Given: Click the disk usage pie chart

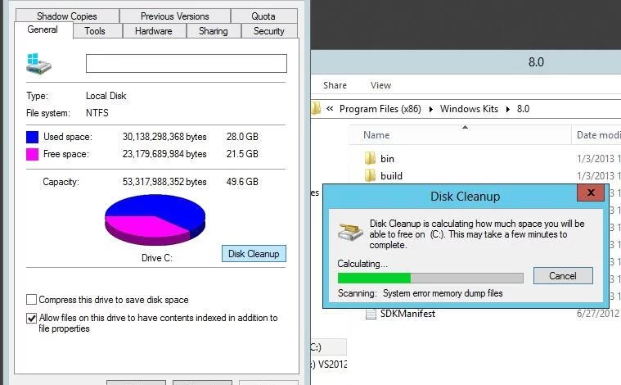Looking at the screenshot, I should [x=155, y=220].
